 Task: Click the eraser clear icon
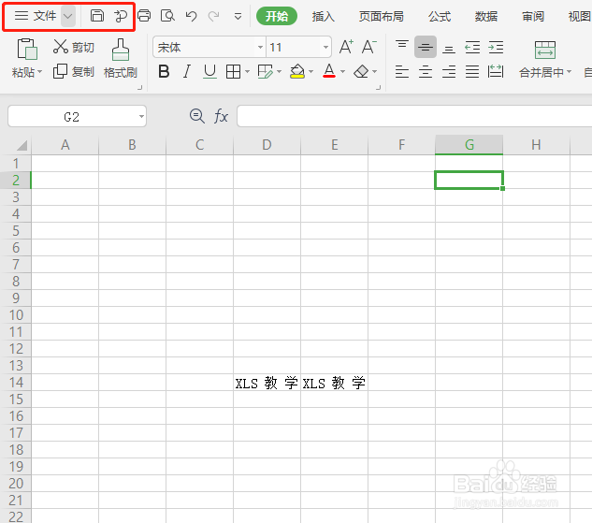click(361, 71)
